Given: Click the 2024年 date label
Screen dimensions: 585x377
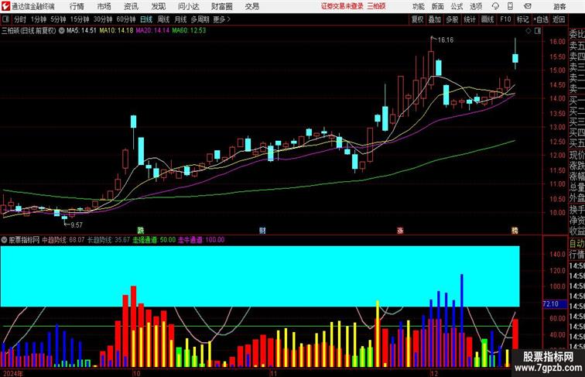Looking at the screenshot, I should (12, 373).
